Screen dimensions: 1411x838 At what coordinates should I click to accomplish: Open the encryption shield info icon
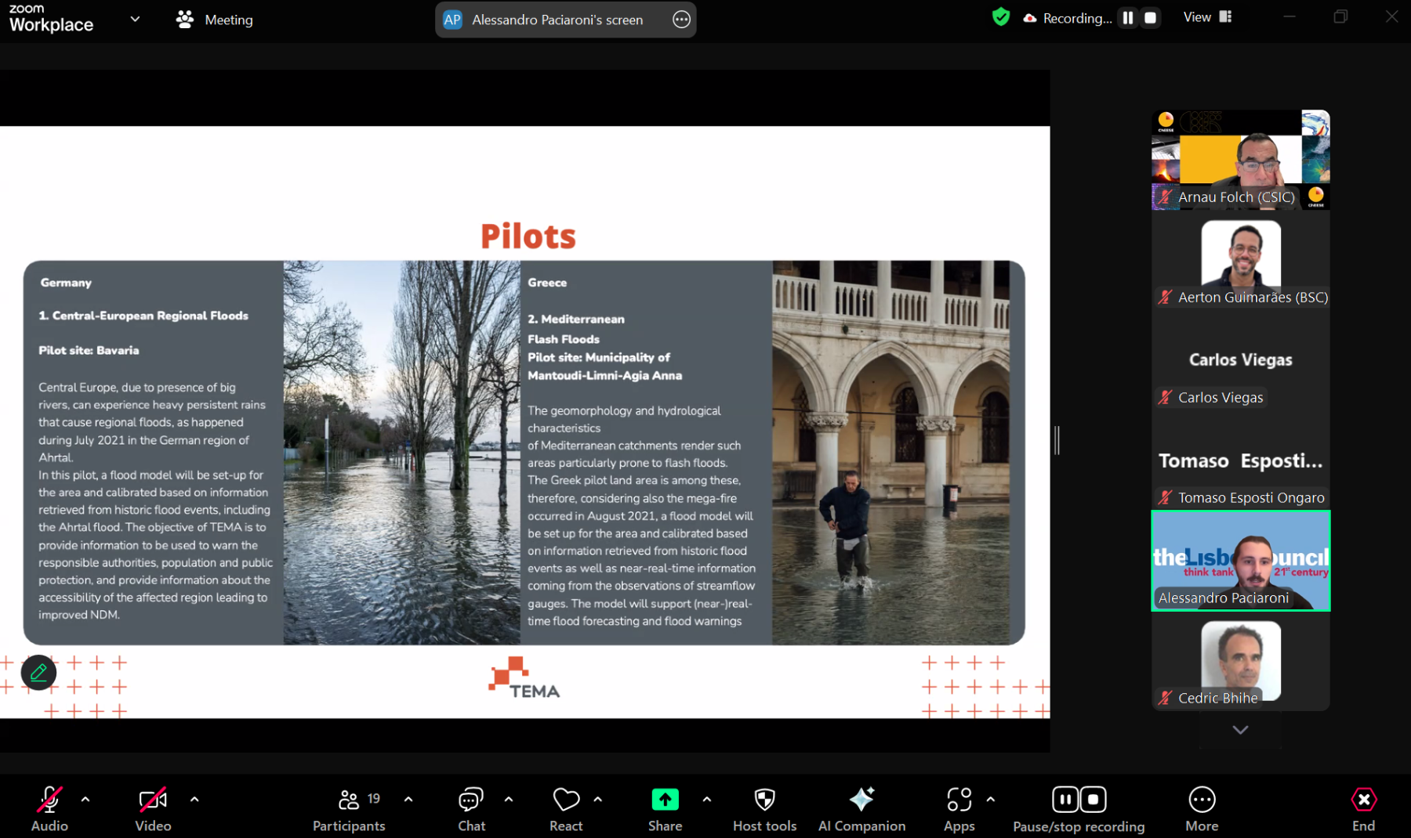[x=1000, y=17]
